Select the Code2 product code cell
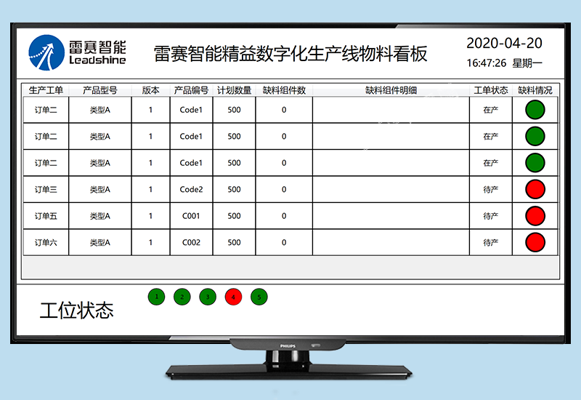 (191, 190)
